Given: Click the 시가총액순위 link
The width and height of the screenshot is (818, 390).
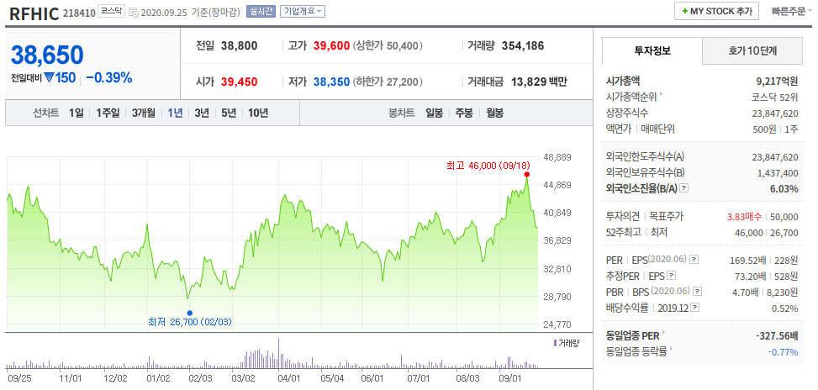Looking at the screenshot, I should pyautogui.click(x=631, y=97).
